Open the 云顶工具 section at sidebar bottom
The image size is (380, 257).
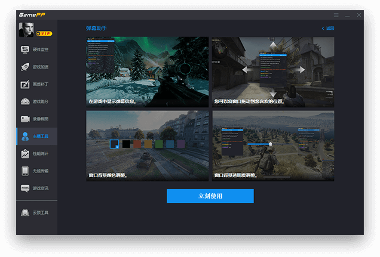36,213
